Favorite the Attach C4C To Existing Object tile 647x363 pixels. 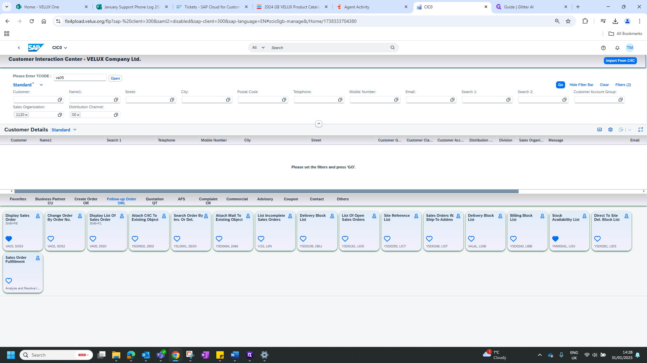coord(135,239)
